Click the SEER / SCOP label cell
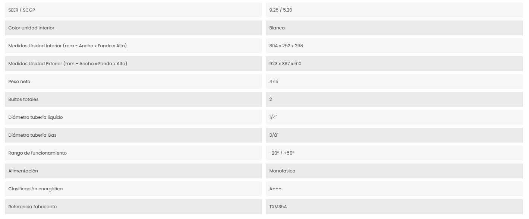This screenshot has height=219, width=529. tap(133, 10)
